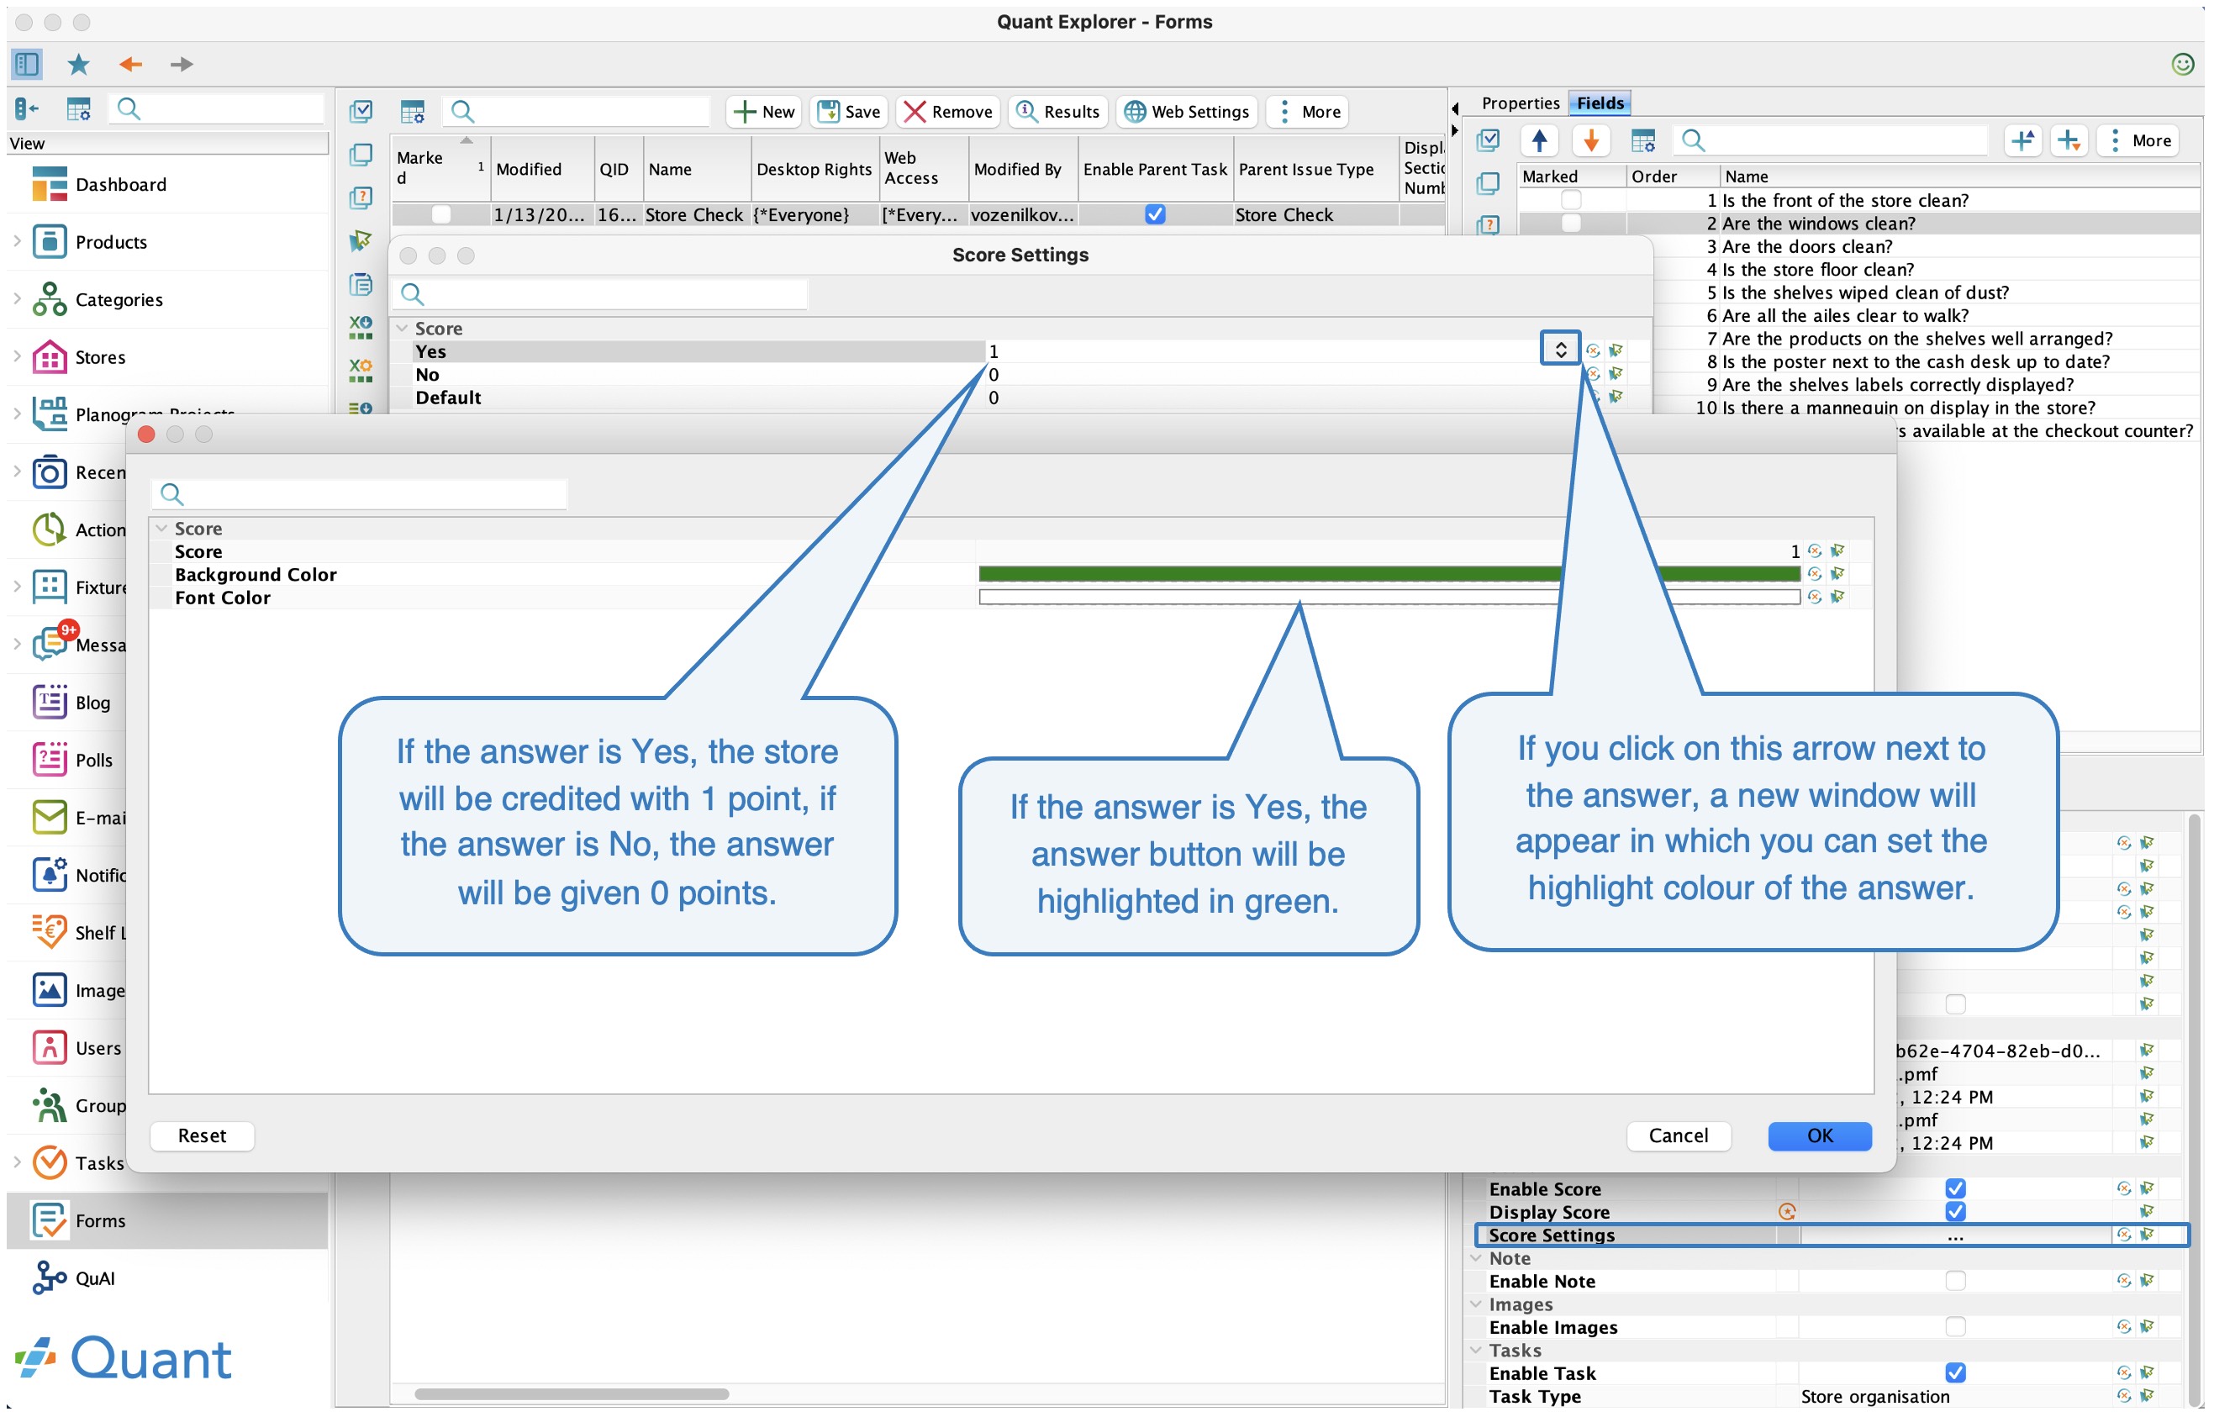The image size is (2214, 1417).
Task: Move field up with blue arrow
Action: (1538, 141)
